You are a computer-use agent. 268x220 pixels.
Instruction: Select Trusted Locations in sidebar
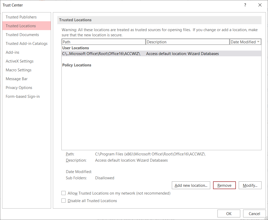coord(21,26)
